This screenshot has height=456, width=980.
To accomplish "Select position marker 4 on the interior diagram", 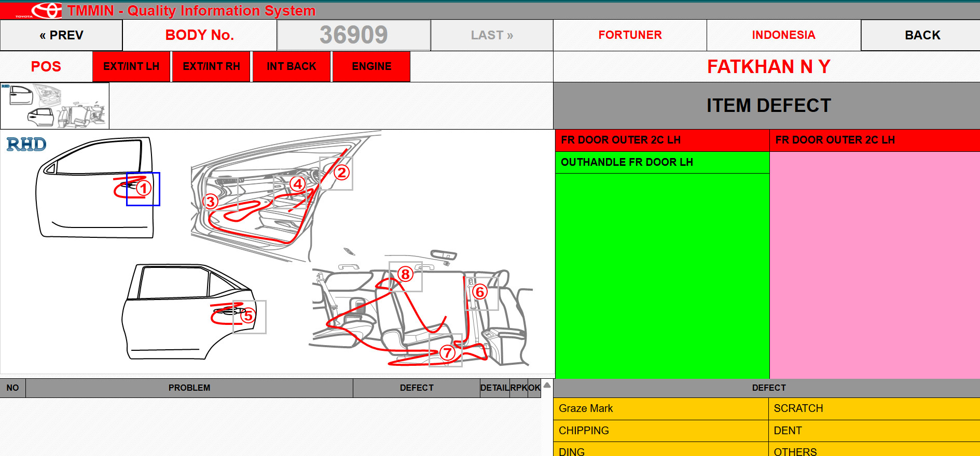I will point(290,191).
